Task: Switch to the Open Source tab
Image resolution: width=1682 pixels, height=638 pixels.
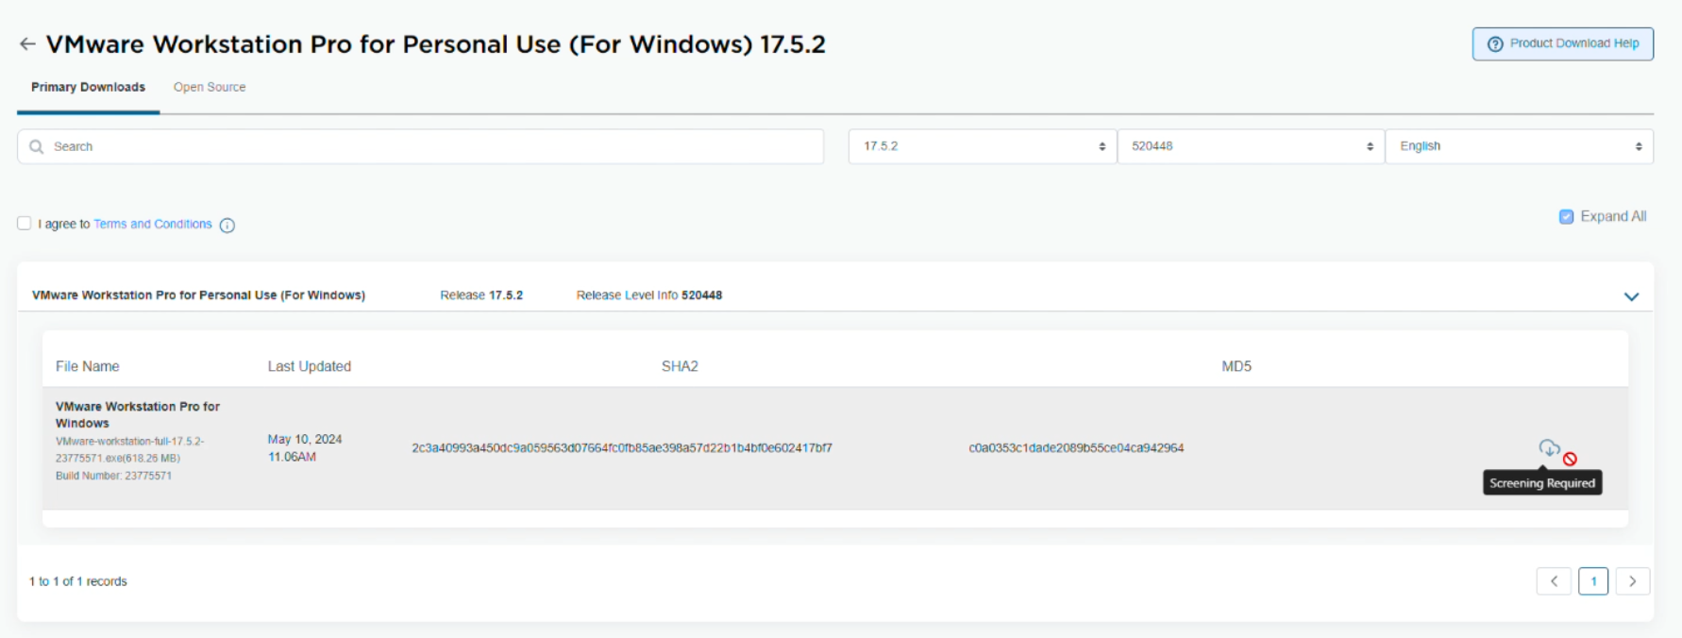Action: coord(210,87)
